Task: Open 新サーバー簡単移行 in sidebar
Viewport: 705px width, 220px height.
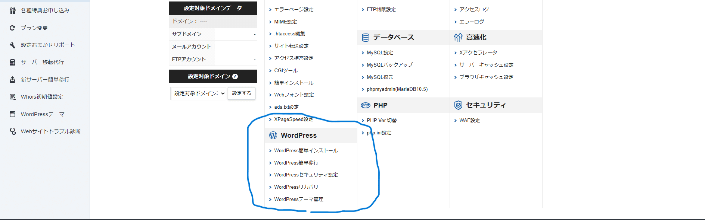Action: tap(45, 80)
